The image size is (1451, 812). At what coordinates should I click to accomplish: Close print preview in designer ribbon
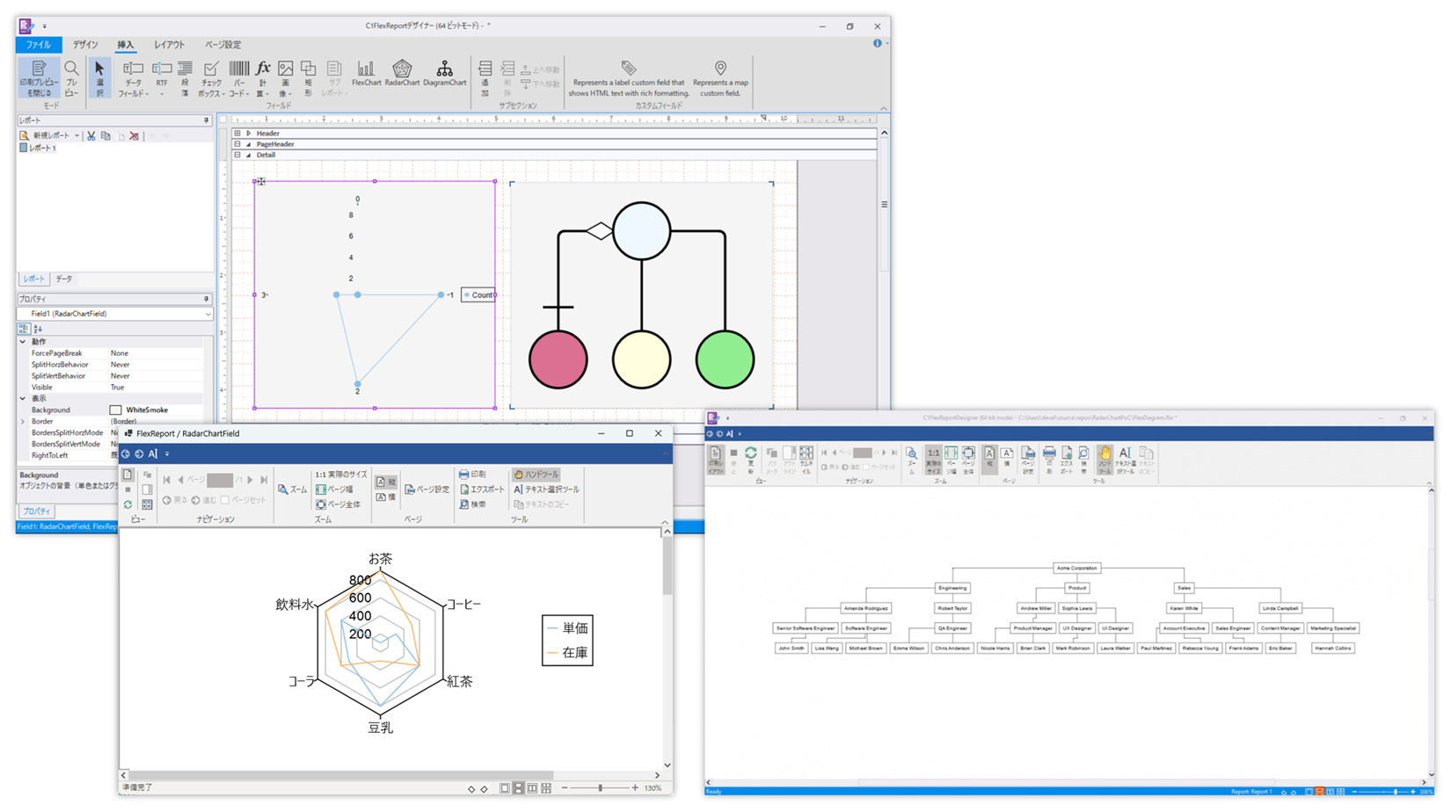(39, 78)
